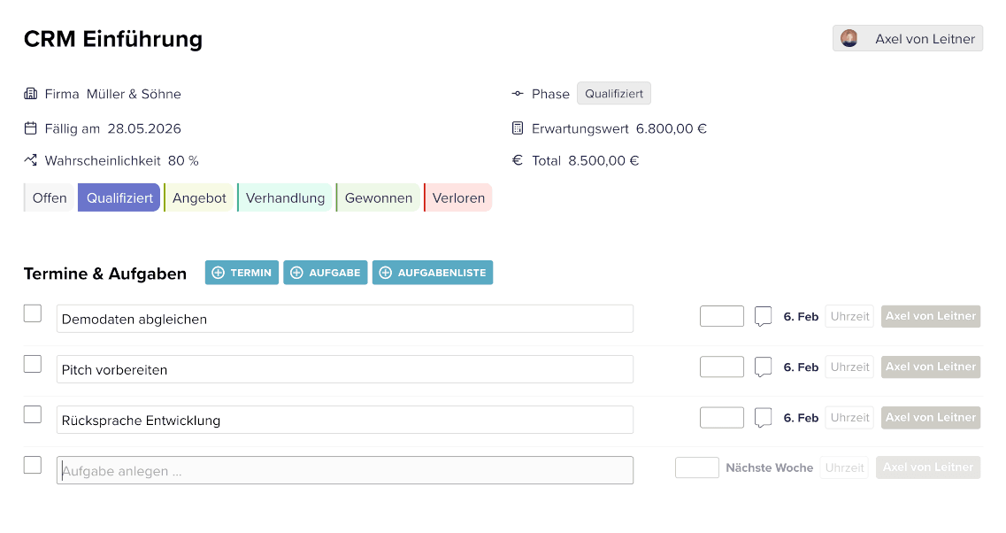
Task: Click the Euro icon next to Total
Action: tap(517, 160)
